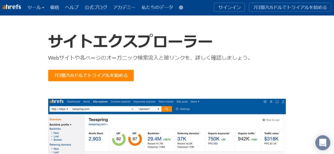Click the Historical 113K referring domains text
Viewport: 334px width, 154px height.
186,147
